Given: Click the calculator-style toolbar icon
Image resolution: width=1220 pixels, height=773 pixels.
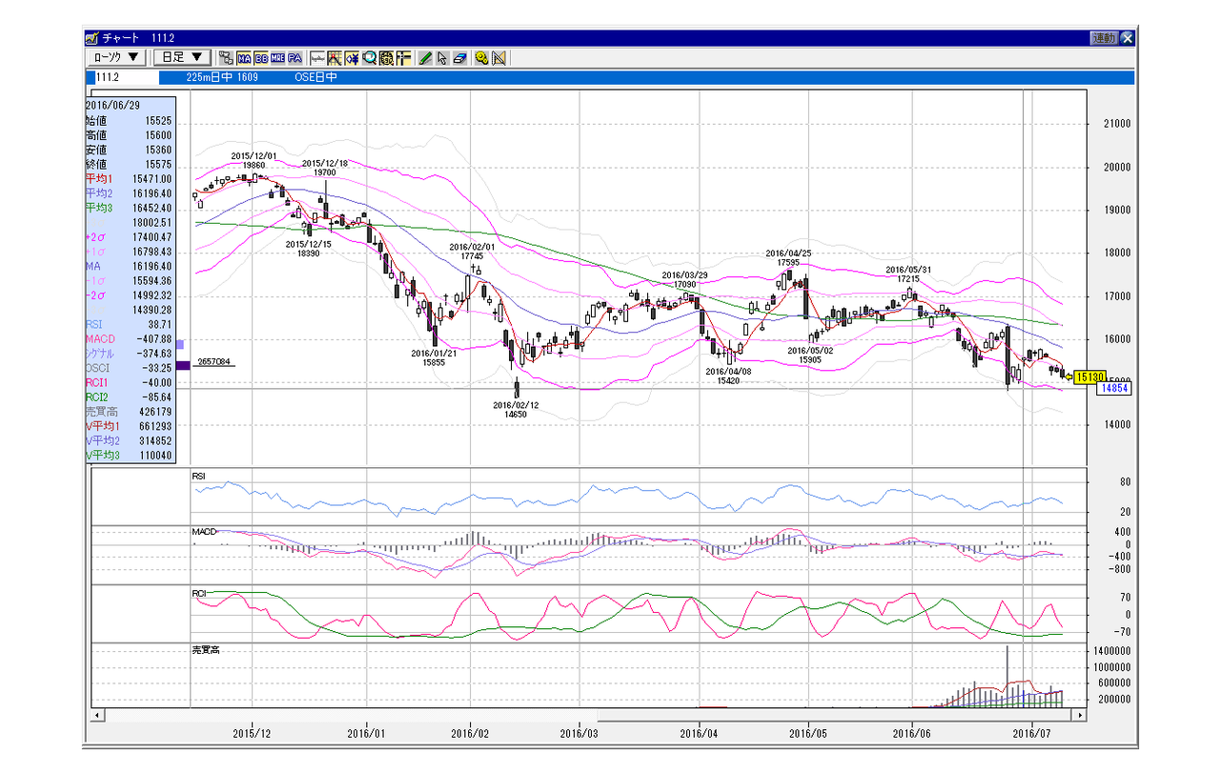Looking at the screenshot, I should 386,57.
